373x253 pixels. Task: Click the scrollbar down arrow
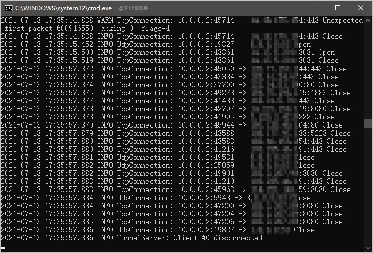coord(368,248)
